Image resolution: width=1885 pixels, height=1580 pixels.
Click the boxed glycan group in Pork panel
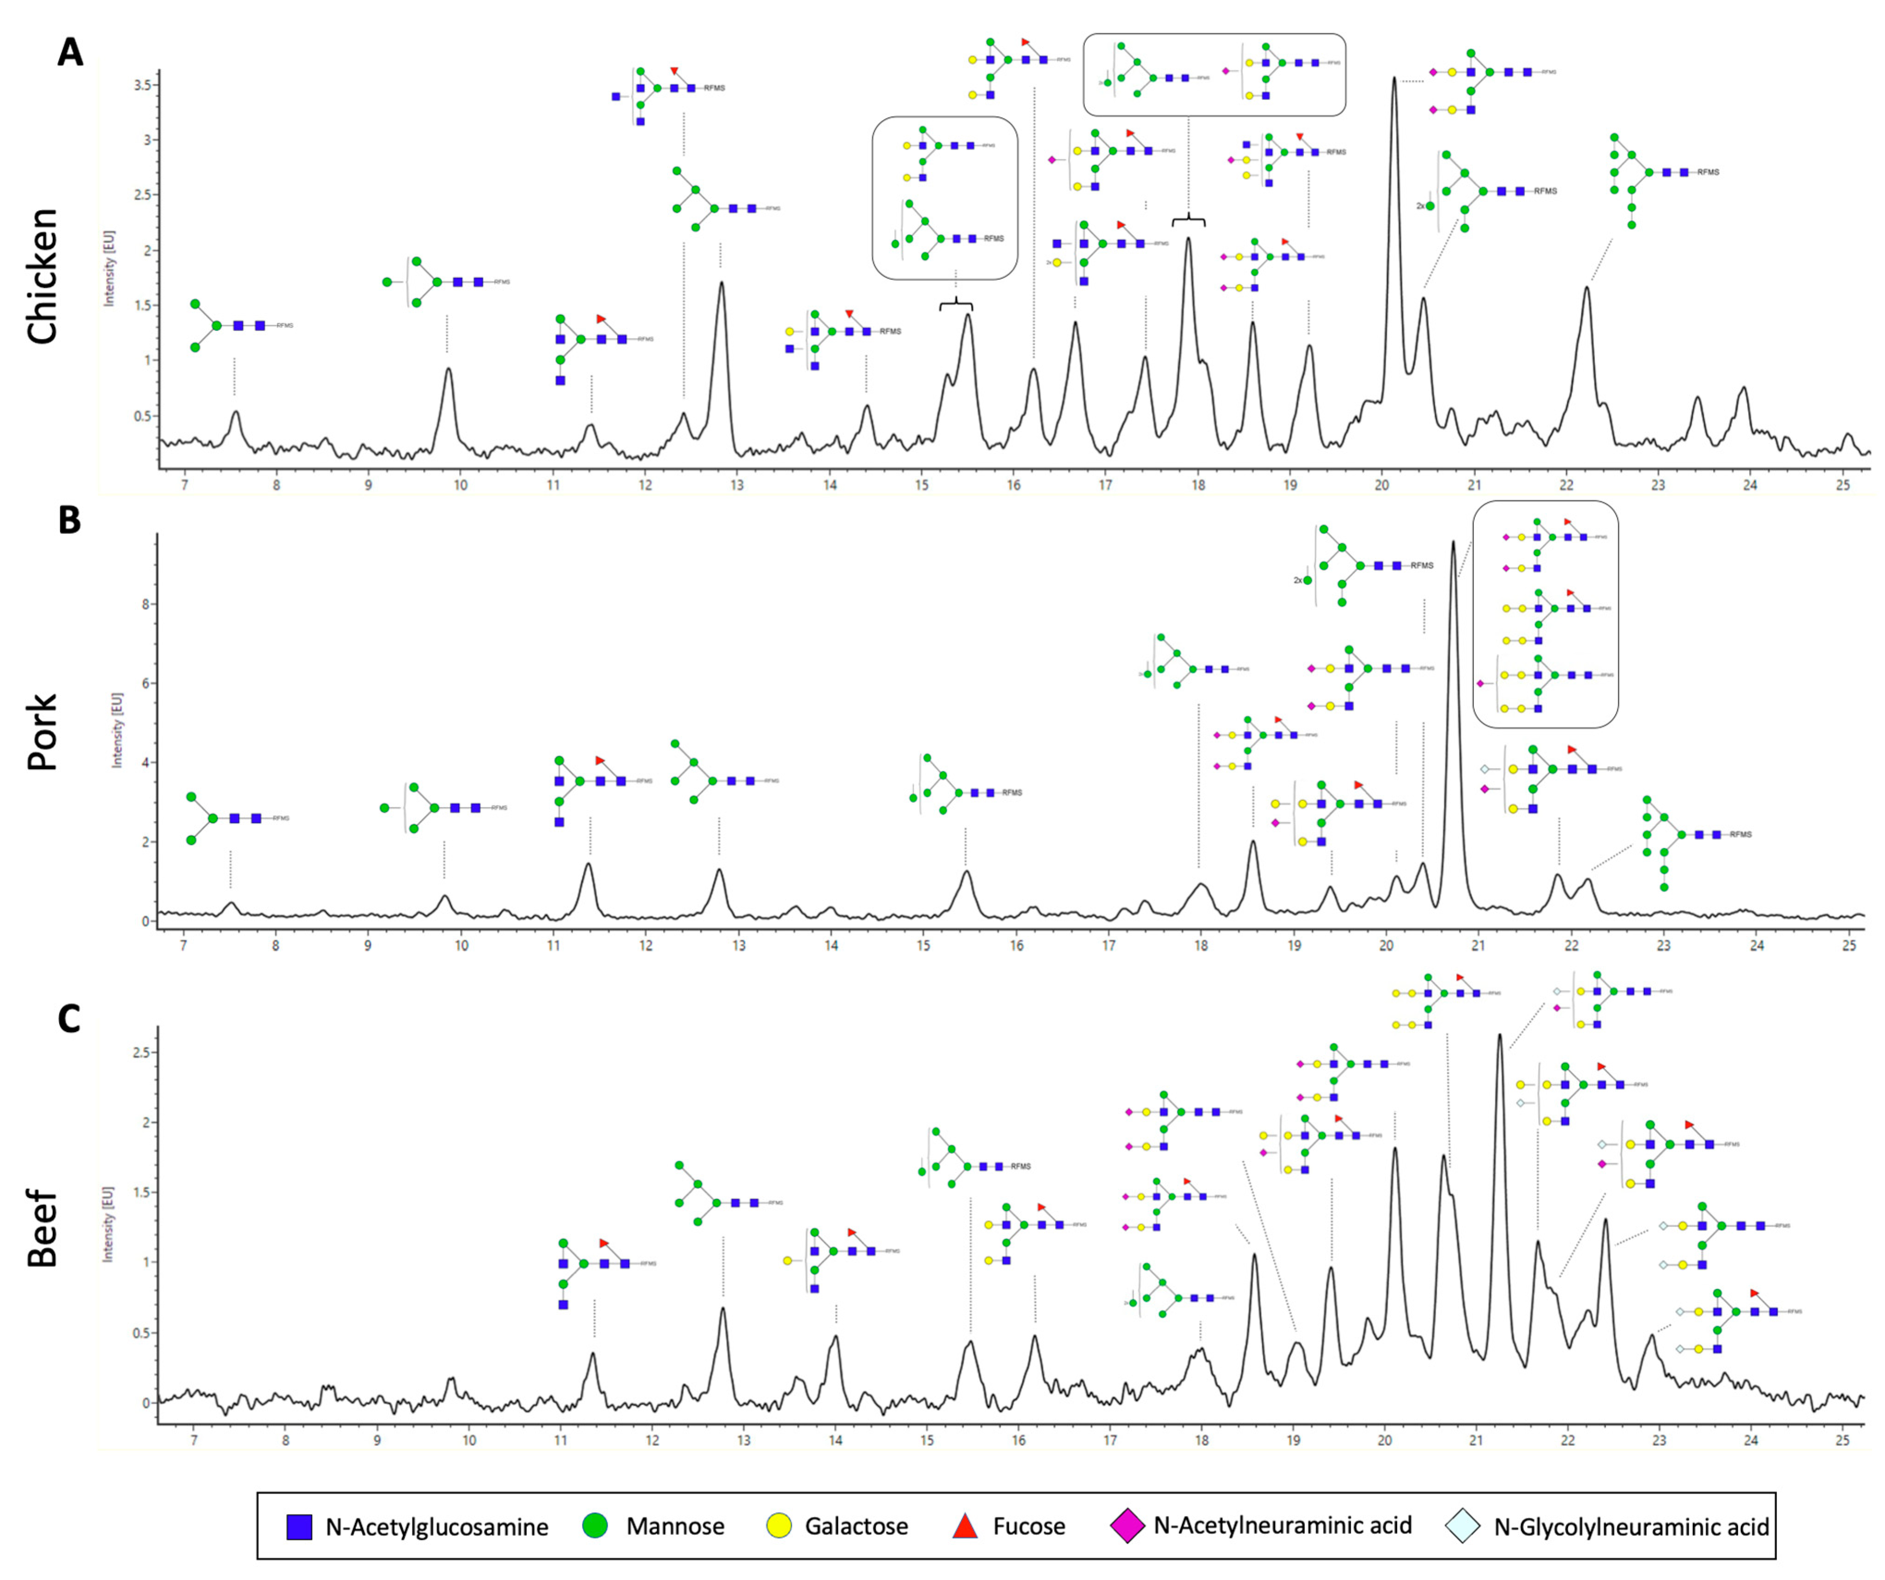[x=1545, y=613]
